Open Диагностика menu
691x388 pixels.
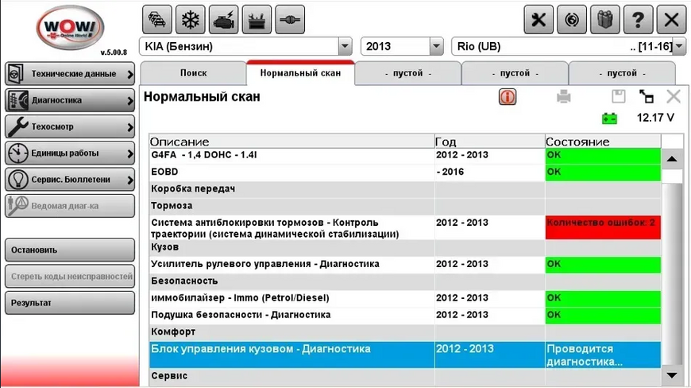[70, 100]
